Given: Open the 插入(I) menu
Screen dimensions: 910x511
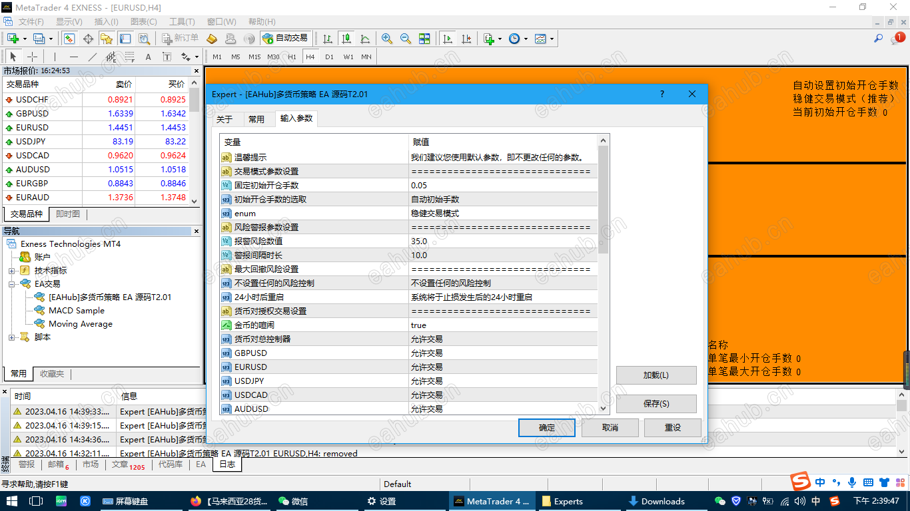Looking at the screenshot, I should coord(106,22).
